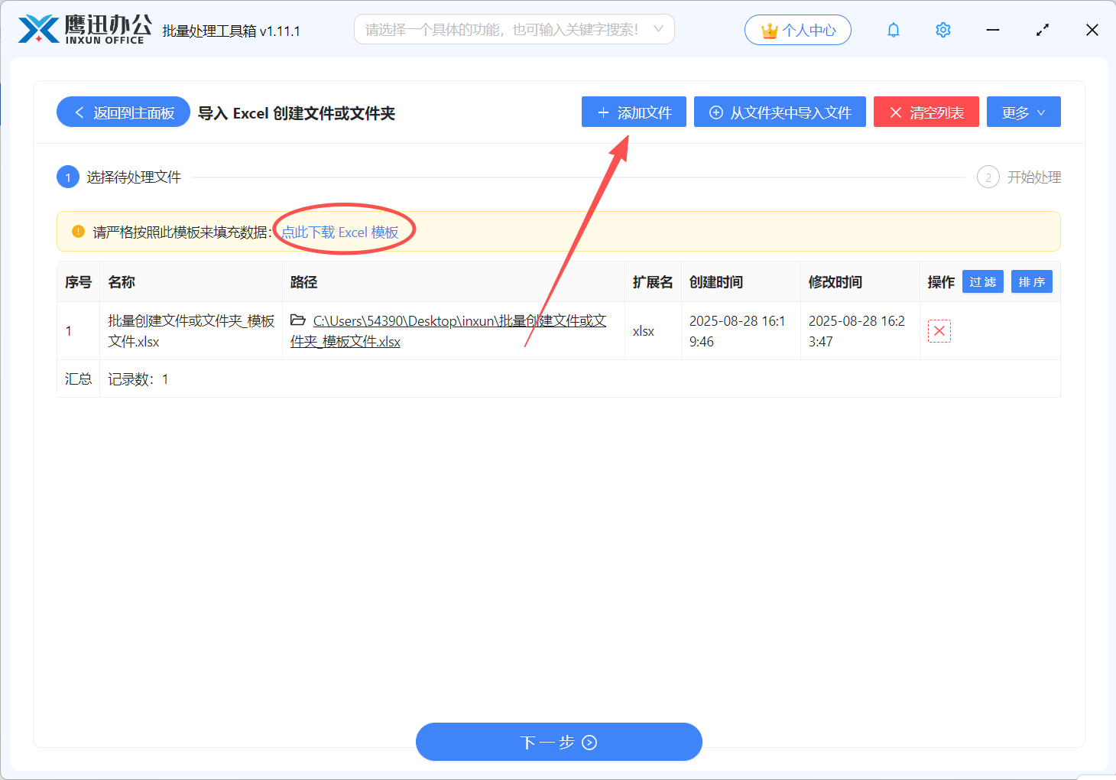Expand the 更多 dropdown menu
1116x780 pixels.
(1023, 112)
